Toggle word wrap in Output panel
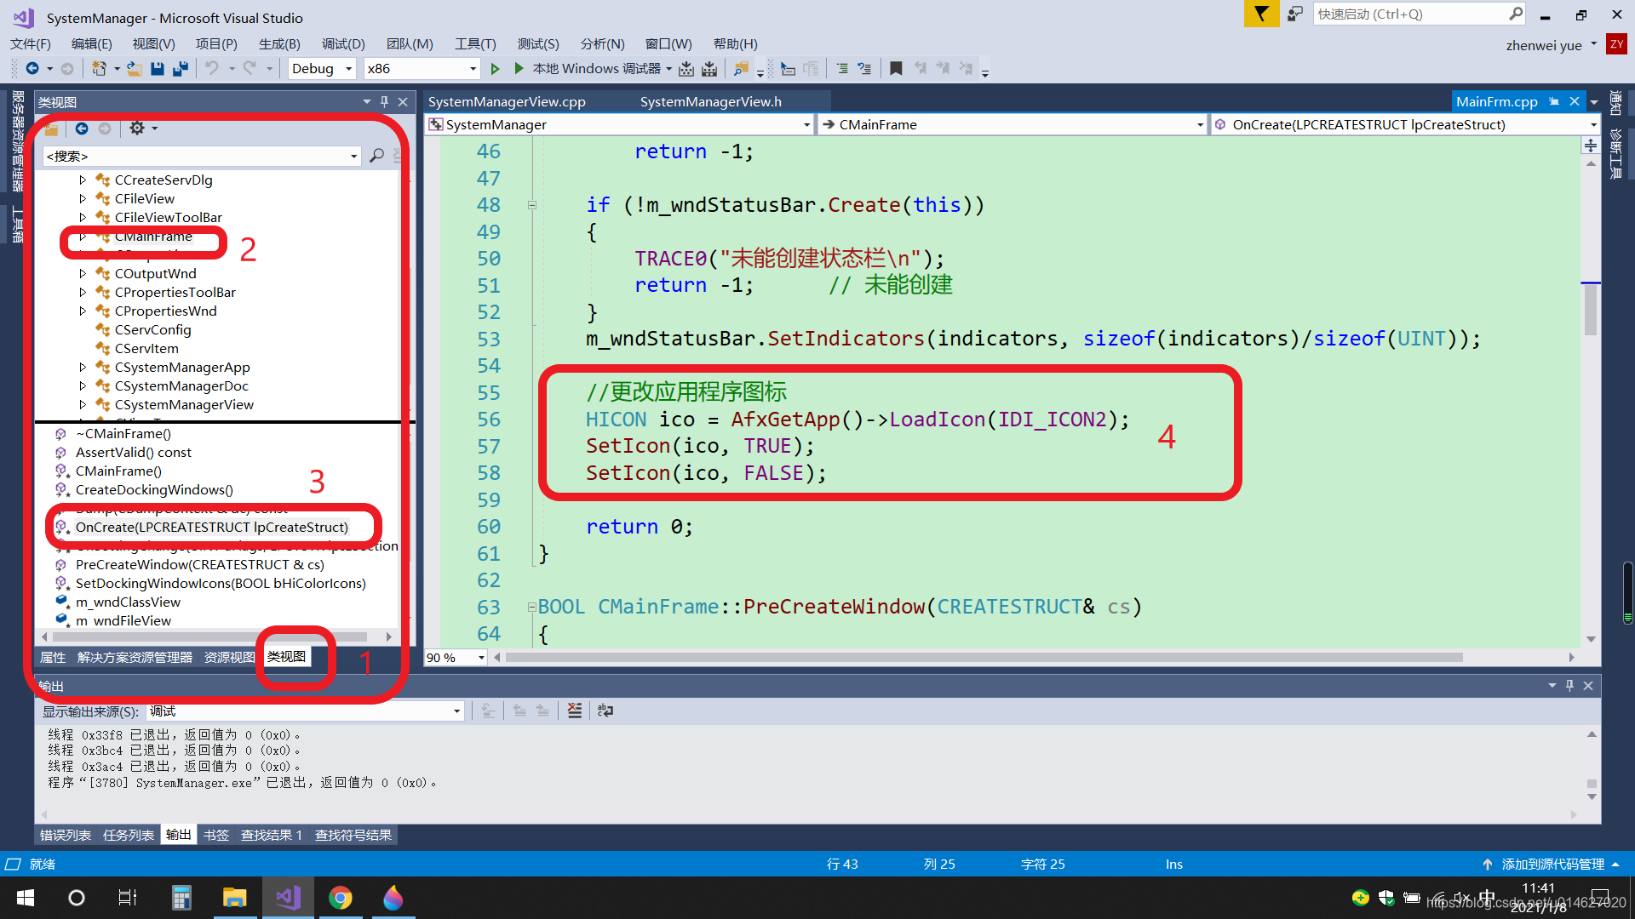 605,711
